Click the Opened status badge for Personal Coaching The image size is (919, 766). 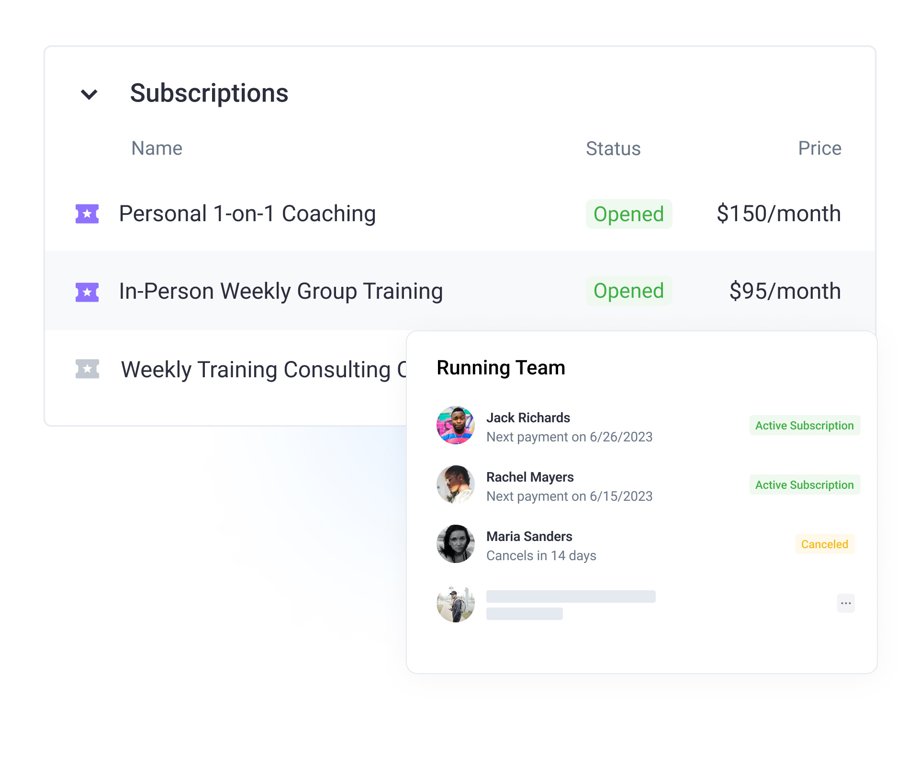[x=628, y=214]
